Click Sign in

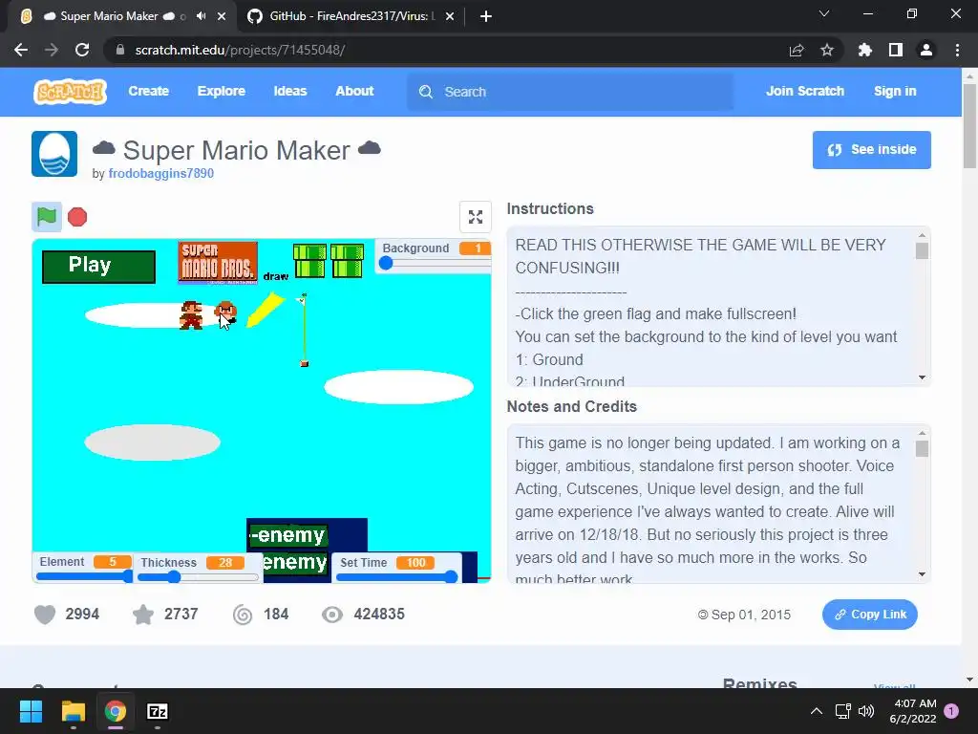[895, 91]
